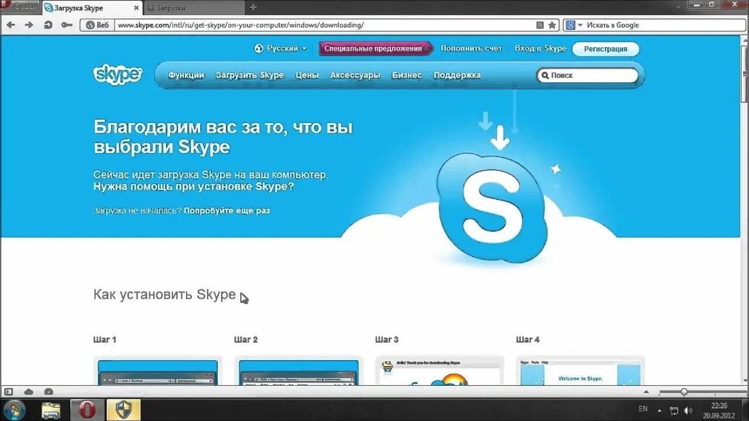
Task: Click the Шаг 4 label
Action: (528, 339)
